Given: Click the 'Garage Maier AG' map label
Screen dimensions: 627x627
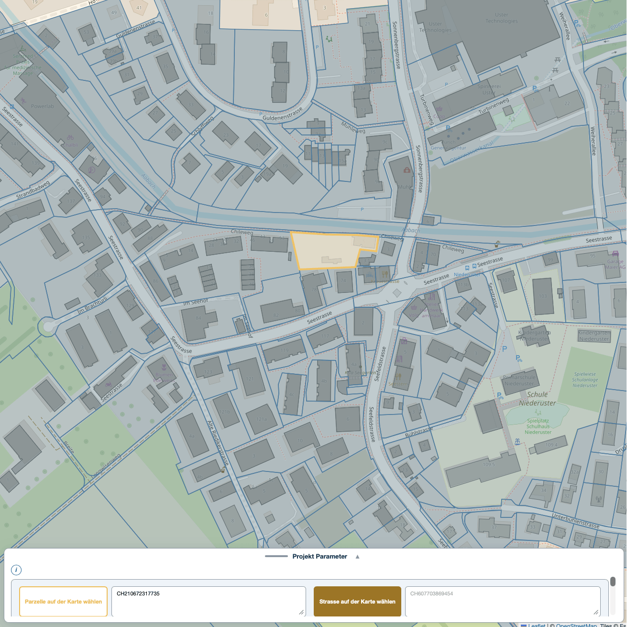Looking at the screenshot, I should [615, 264].
